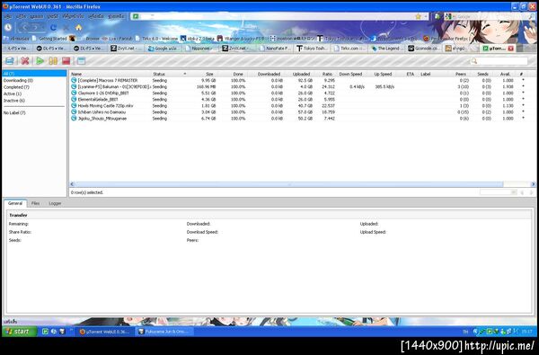The image size is (539, 355).
Task: Open the rows-per-page dropdown
Action: tap(499, 192)
